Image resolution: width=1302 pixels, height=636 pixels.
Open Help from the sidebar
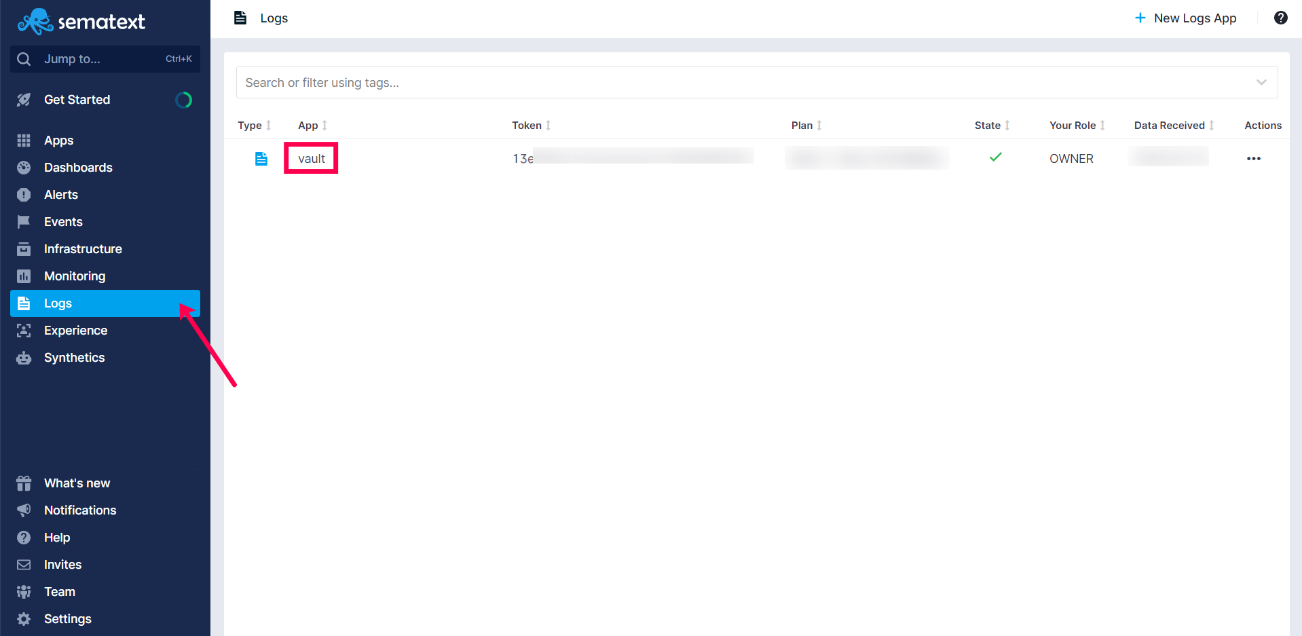tap(57, 538)
